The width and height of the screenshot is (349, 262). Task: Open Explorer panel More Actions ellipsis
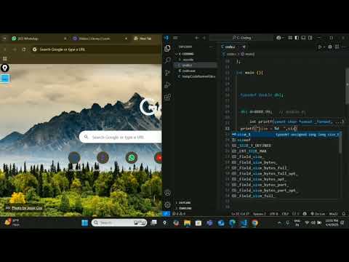212,47
